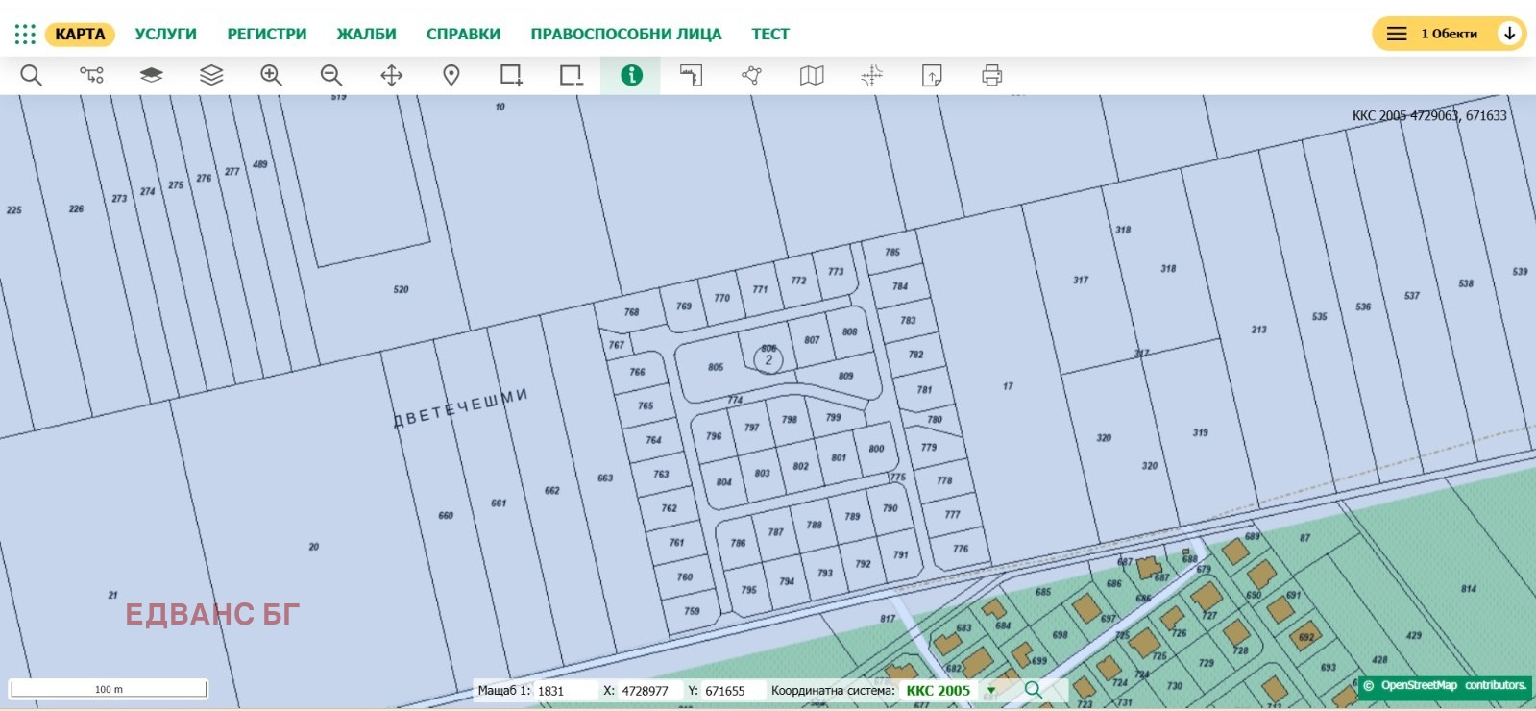Click the printer icon to print map

991,75
